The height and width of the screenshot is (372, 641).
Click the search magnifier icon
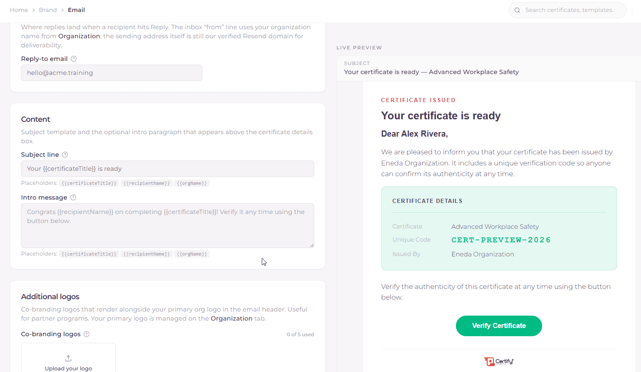[517, 10]
